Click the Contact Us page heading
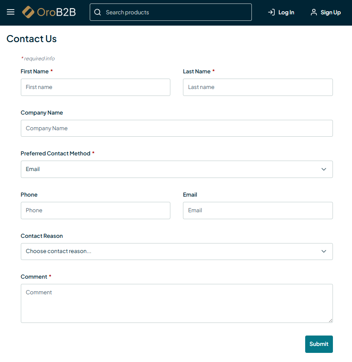The height and width of the screenshot is (362, 352). (x=32, y=39)
